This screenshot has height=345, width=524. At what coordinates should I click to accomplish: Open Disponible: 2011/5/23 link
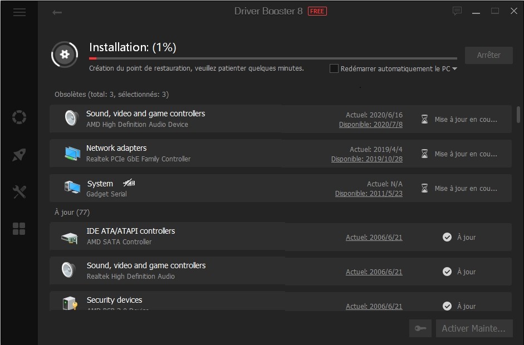(369, 194)
